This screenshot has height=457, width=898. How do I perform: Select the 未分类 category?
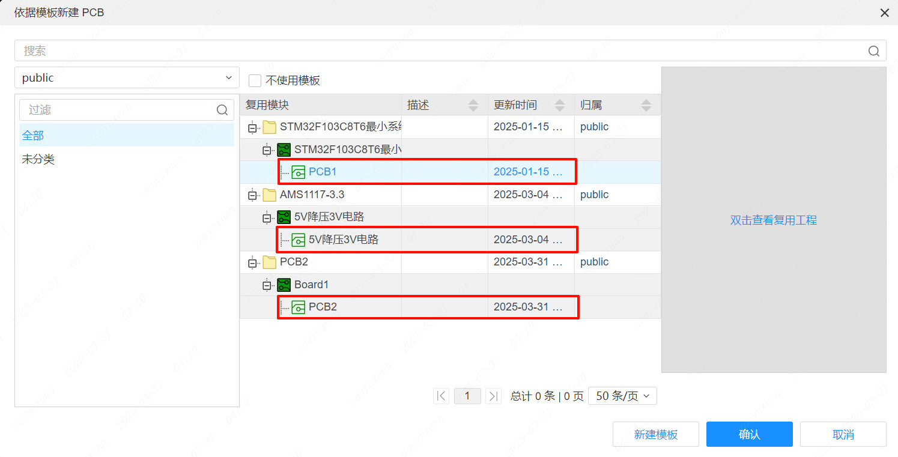[x=38, y=159]
